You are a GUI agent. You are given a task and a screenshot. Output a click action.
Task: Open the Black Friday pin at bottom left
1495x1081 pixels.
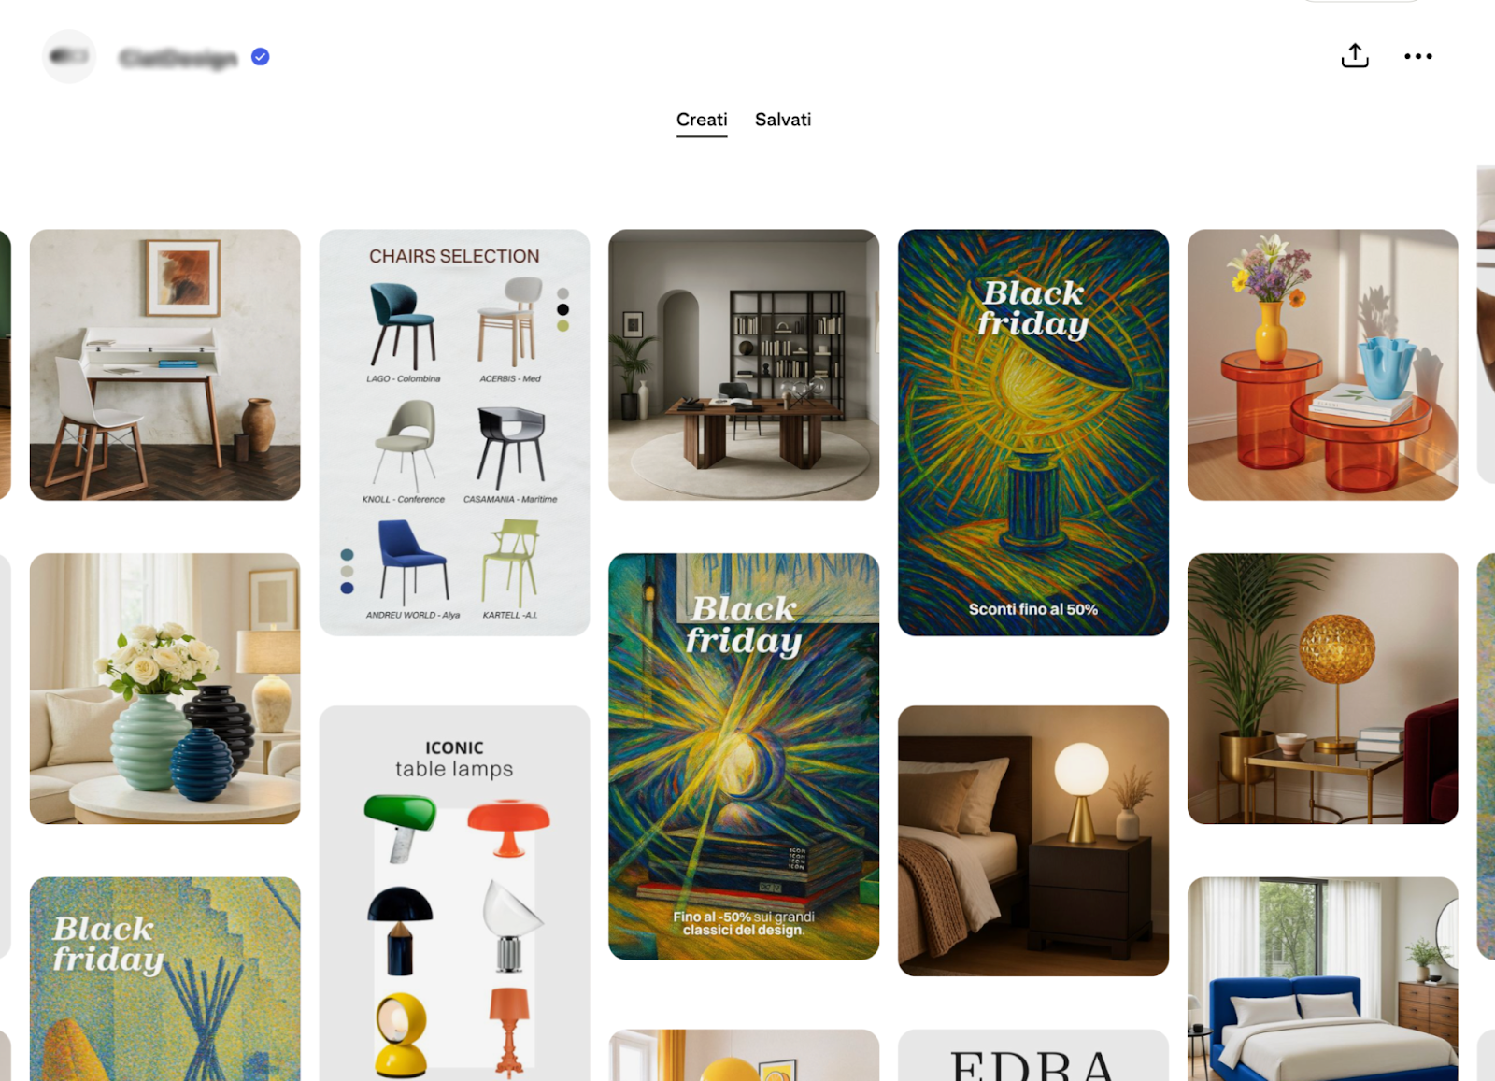click(x=165, y=979)
